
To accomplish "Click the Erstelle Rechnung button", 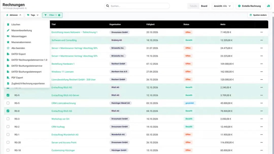I will (x=249, y=6).
